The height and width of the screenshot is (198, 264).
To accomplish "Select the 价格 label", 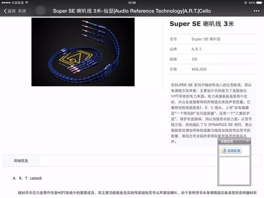I will (x=173, y=69).
